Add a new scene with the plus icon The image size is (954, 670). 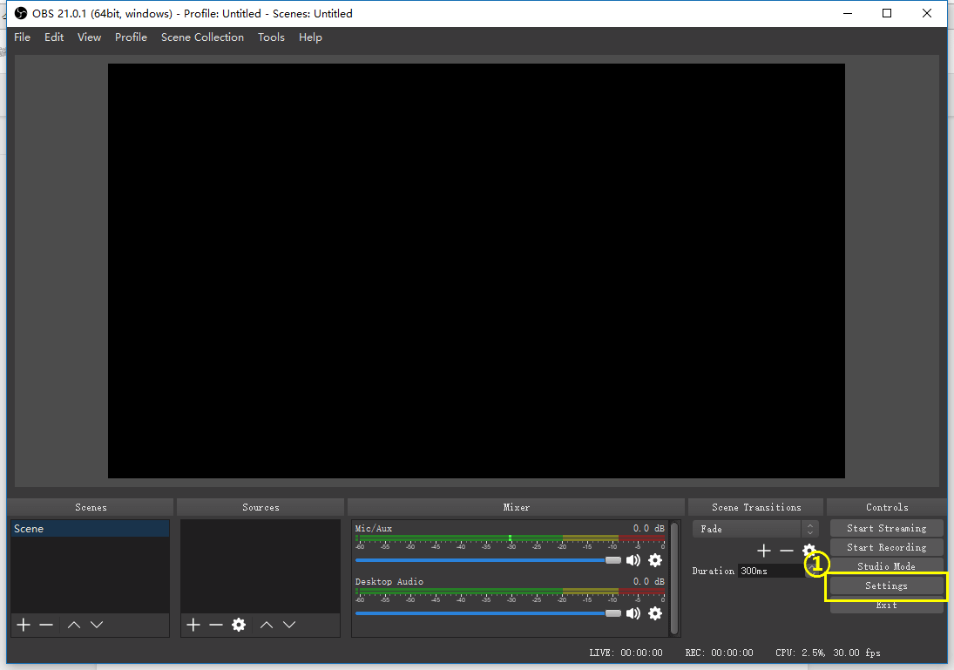coord(23,624)
